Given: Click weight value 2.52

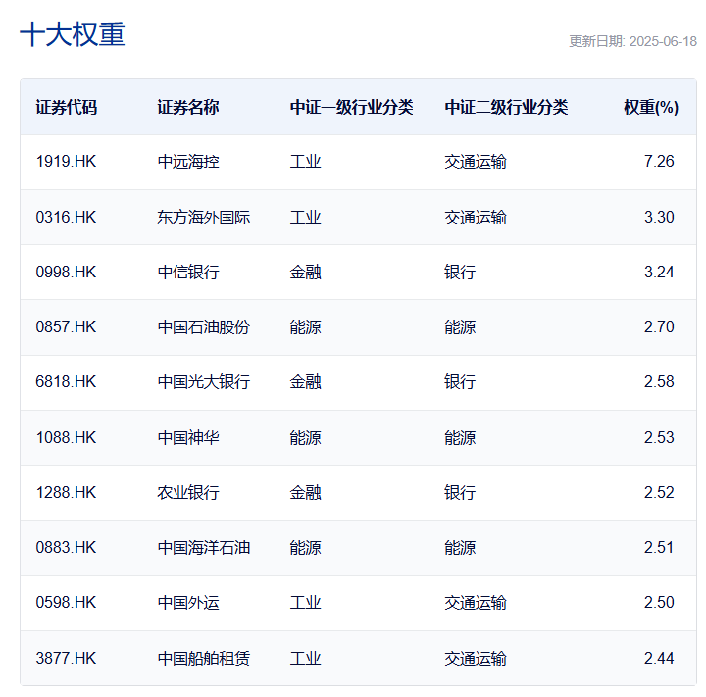Looking at the screenshot, I should 659,492.
